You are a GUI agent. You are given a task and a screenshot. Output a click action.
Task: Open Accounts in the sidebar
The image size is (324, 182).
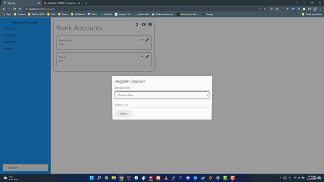10,42
